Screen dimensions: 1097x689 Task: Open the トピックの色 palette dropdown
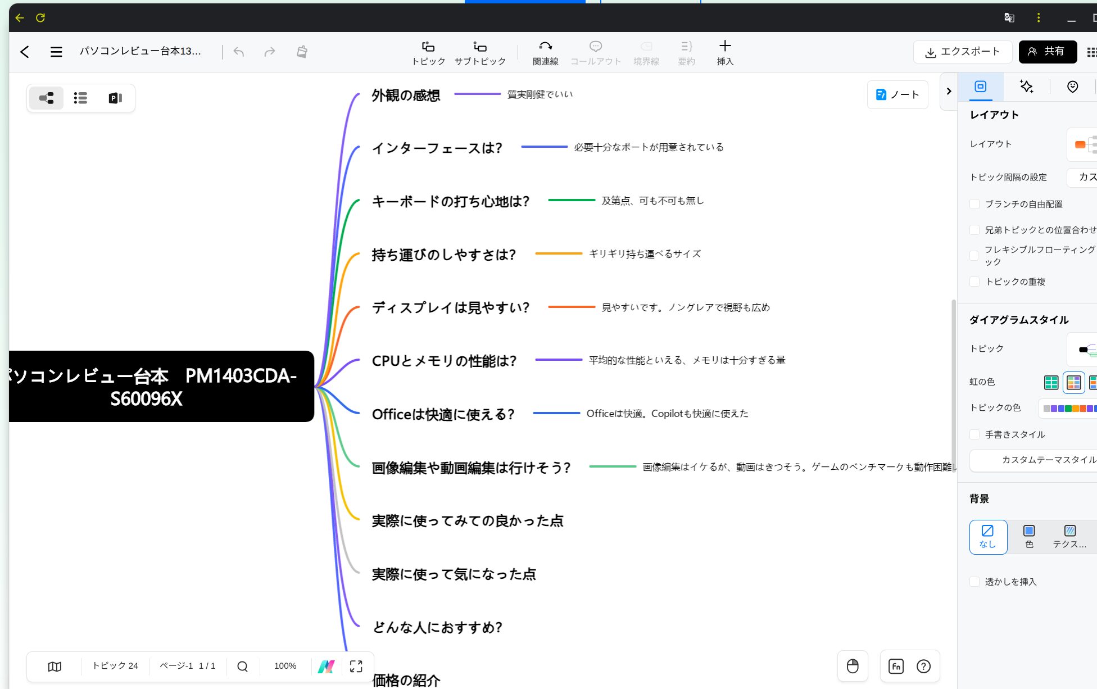[1069, 409]
